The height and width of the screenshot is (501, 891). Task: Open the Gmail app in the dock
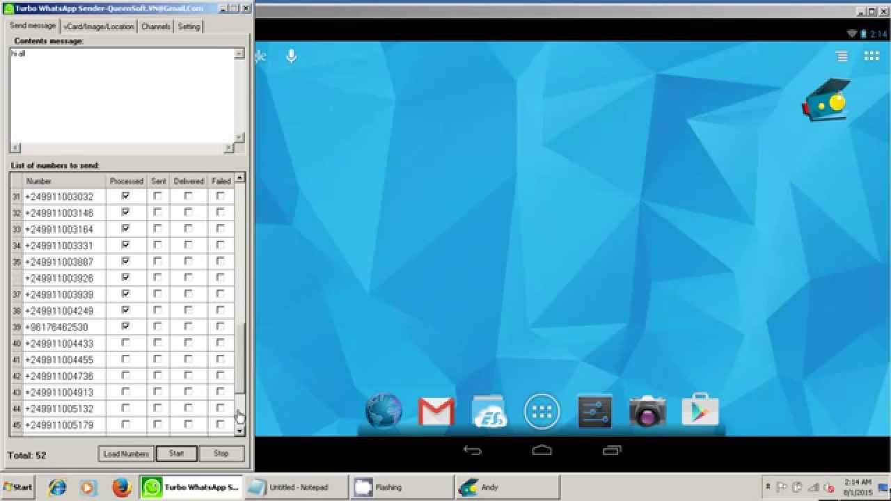tap(436, 411)
